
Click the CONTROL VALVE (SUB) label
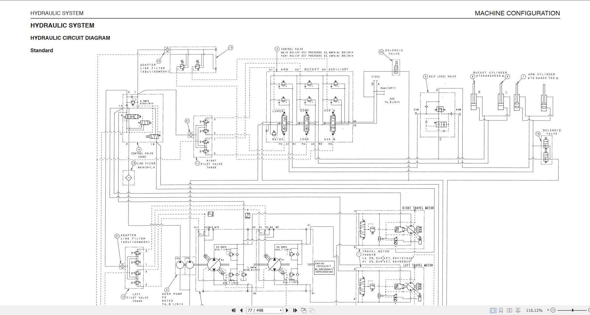point(142,155)
